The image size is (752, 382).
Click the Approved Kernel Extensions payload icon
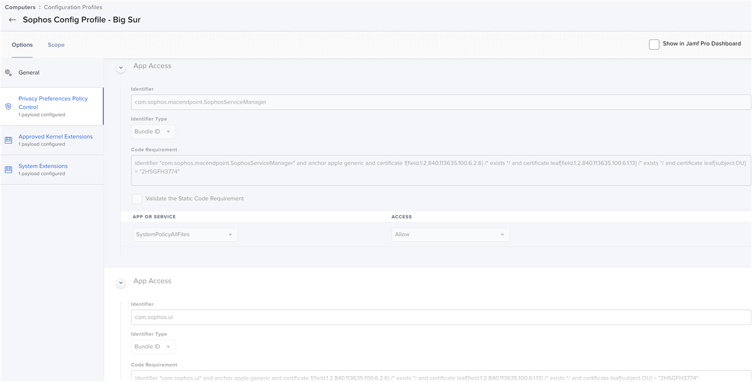click(x=8, y=140)
